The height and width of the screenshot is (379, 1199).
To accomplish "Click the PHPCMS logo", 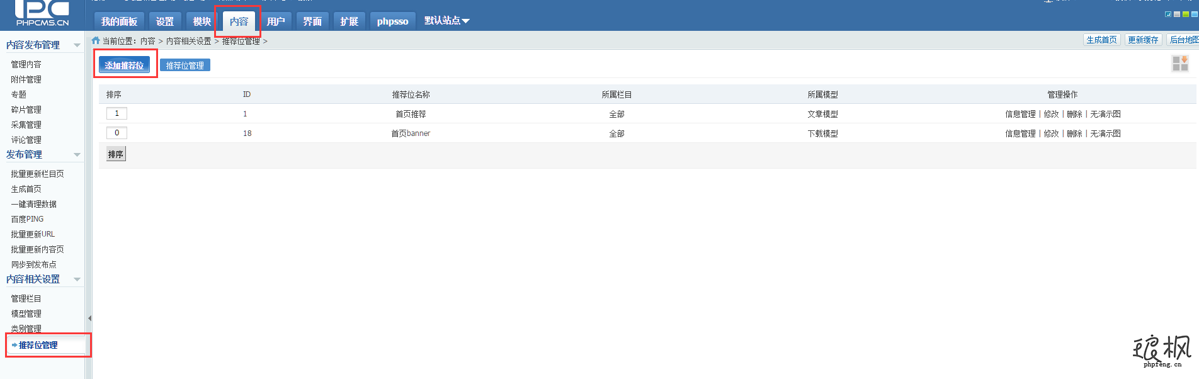I will (x=42, y=13).
